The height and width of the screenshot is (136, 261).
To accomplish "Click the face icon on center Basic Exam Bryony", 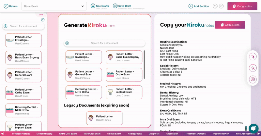I will click(x=110, y=57).
